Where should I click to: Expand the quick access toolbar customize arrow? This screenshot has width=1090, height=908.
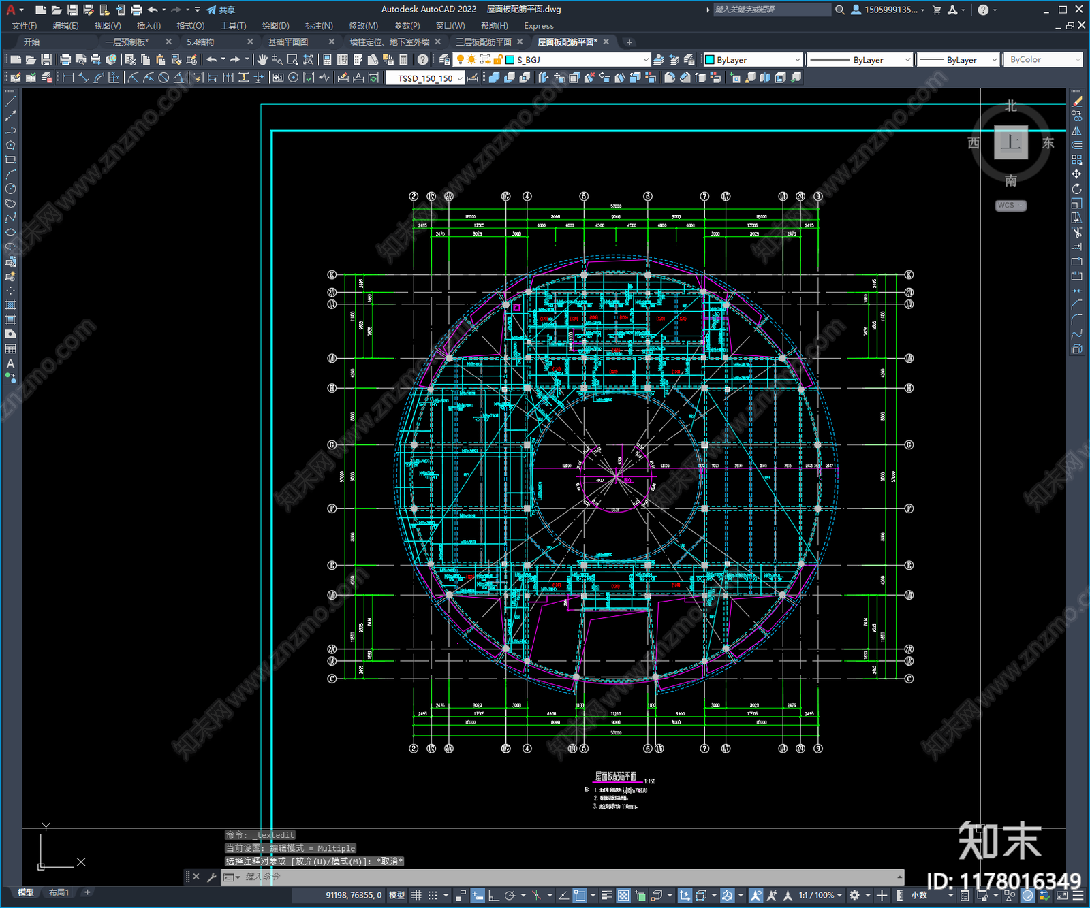click(198, 10)
